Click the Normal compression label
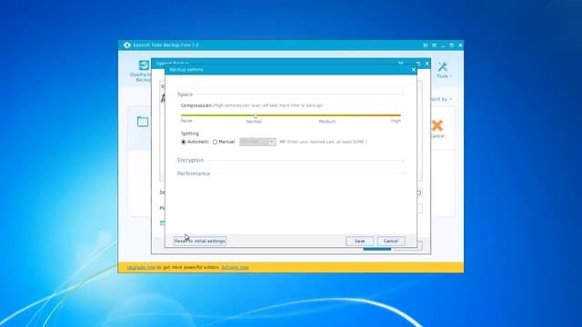 255,122
